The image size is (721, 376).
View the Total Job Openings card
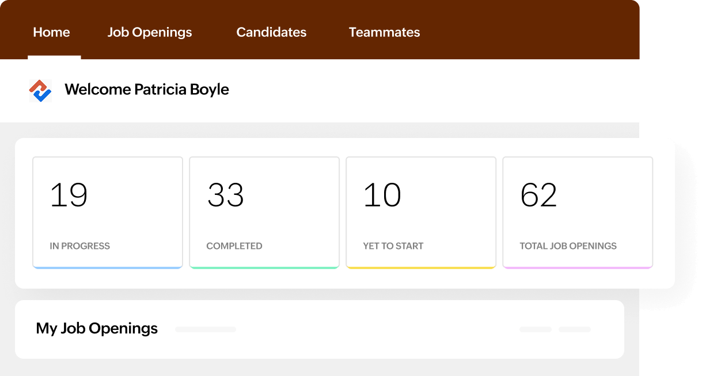tap(578, 212)
